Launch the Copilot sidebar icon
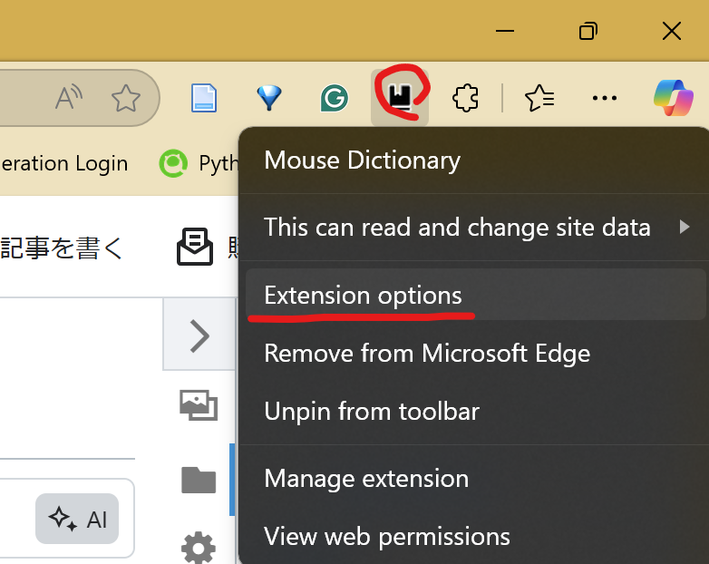 coord(674,98)
